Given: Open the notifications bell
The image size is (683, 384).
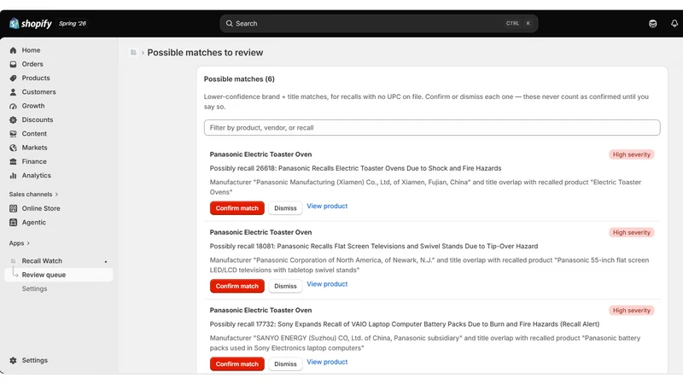Looking at the screenshot, I should (x=674, y=24).
